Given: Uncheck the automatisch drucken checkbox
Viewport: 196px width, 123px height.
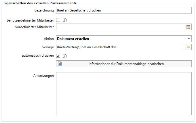Looking at the screenshot, I should tap(58, 56).
